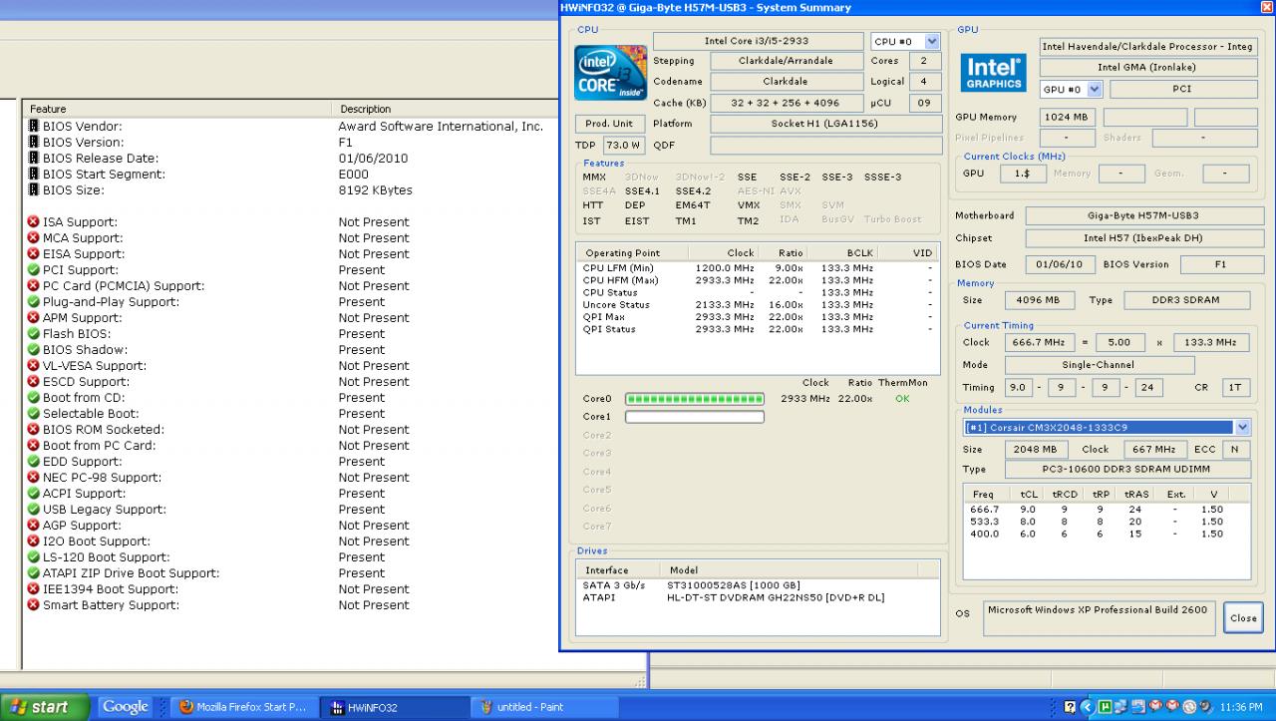This screenshot has width=1276, height=721.
Task: Select the Uncore Status row
Action: 758,305
